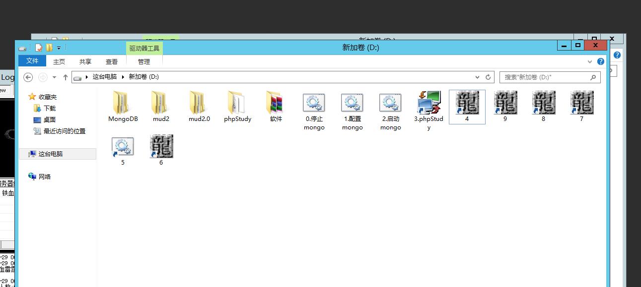Open the phpStudy folder
The image size is (641, 287).
[237, 103]
